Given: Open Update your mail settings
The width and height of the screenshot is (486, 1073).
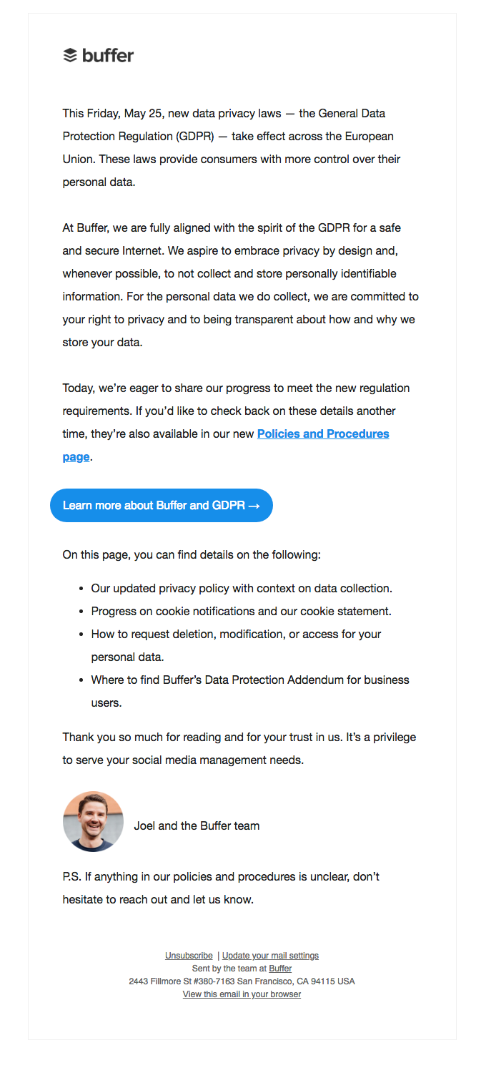Looking at the screenshot, I should point(269,955).
